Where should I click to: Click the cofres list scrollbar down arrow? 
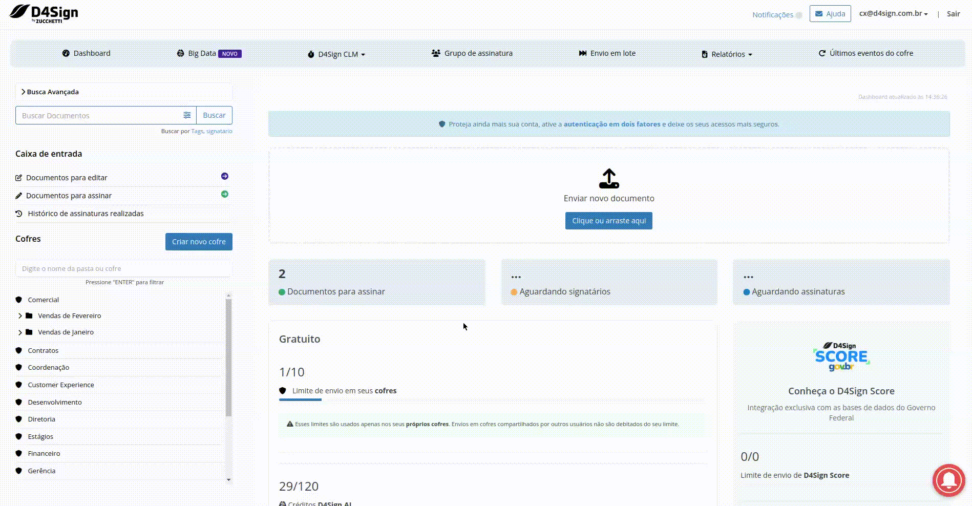[x=228, y=480]
